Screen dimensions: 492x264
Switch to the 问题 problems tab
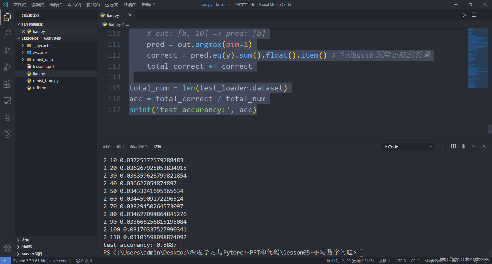pos(107,147)
